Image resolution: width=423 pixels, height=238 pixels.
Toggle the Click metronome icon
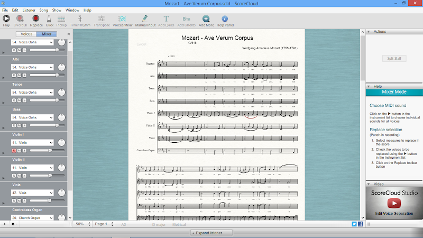(x=49, y=19)
